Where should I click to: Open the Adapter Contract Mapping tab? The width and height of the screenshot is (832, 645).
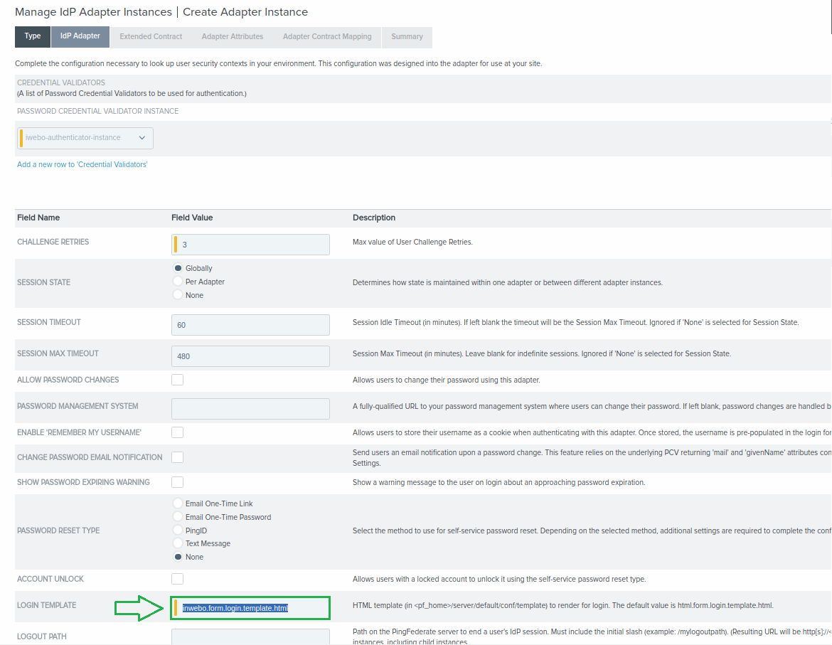point(327,37)
